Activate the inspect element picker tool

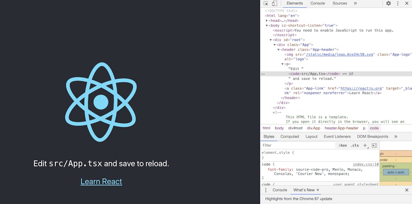pos(266,3)
